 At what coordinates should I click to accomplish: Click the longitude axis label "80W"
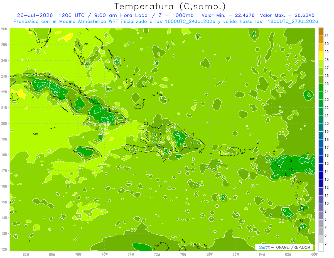tap(52, 254)
